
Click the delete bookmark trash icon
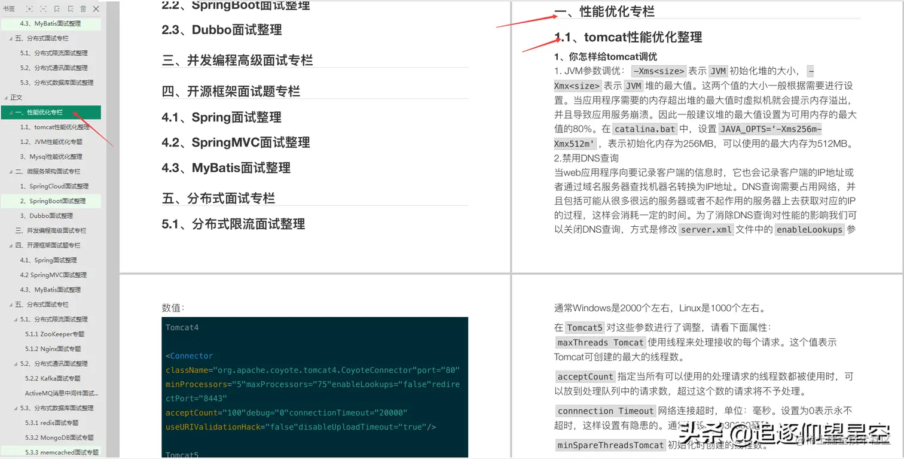(x=84, y=9)
